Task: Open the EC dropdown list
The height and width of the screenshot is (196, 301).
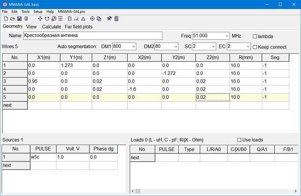Action: click(248, 47)
